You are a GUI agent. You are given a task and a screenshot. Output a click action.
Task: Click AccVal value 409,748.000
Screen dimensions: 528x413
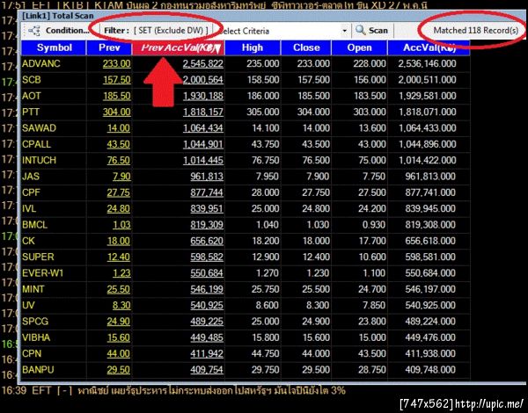pyautogui.click(x=430, y=370)
